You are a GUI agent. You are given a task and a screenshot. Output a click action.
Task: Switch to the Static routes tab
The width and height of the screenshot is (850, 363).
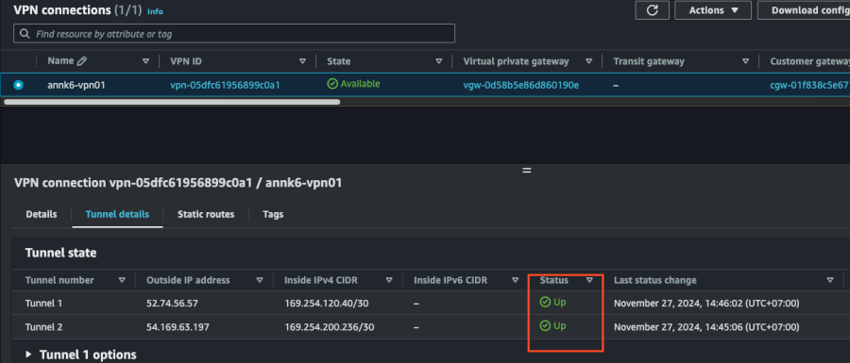click(206, 214)
